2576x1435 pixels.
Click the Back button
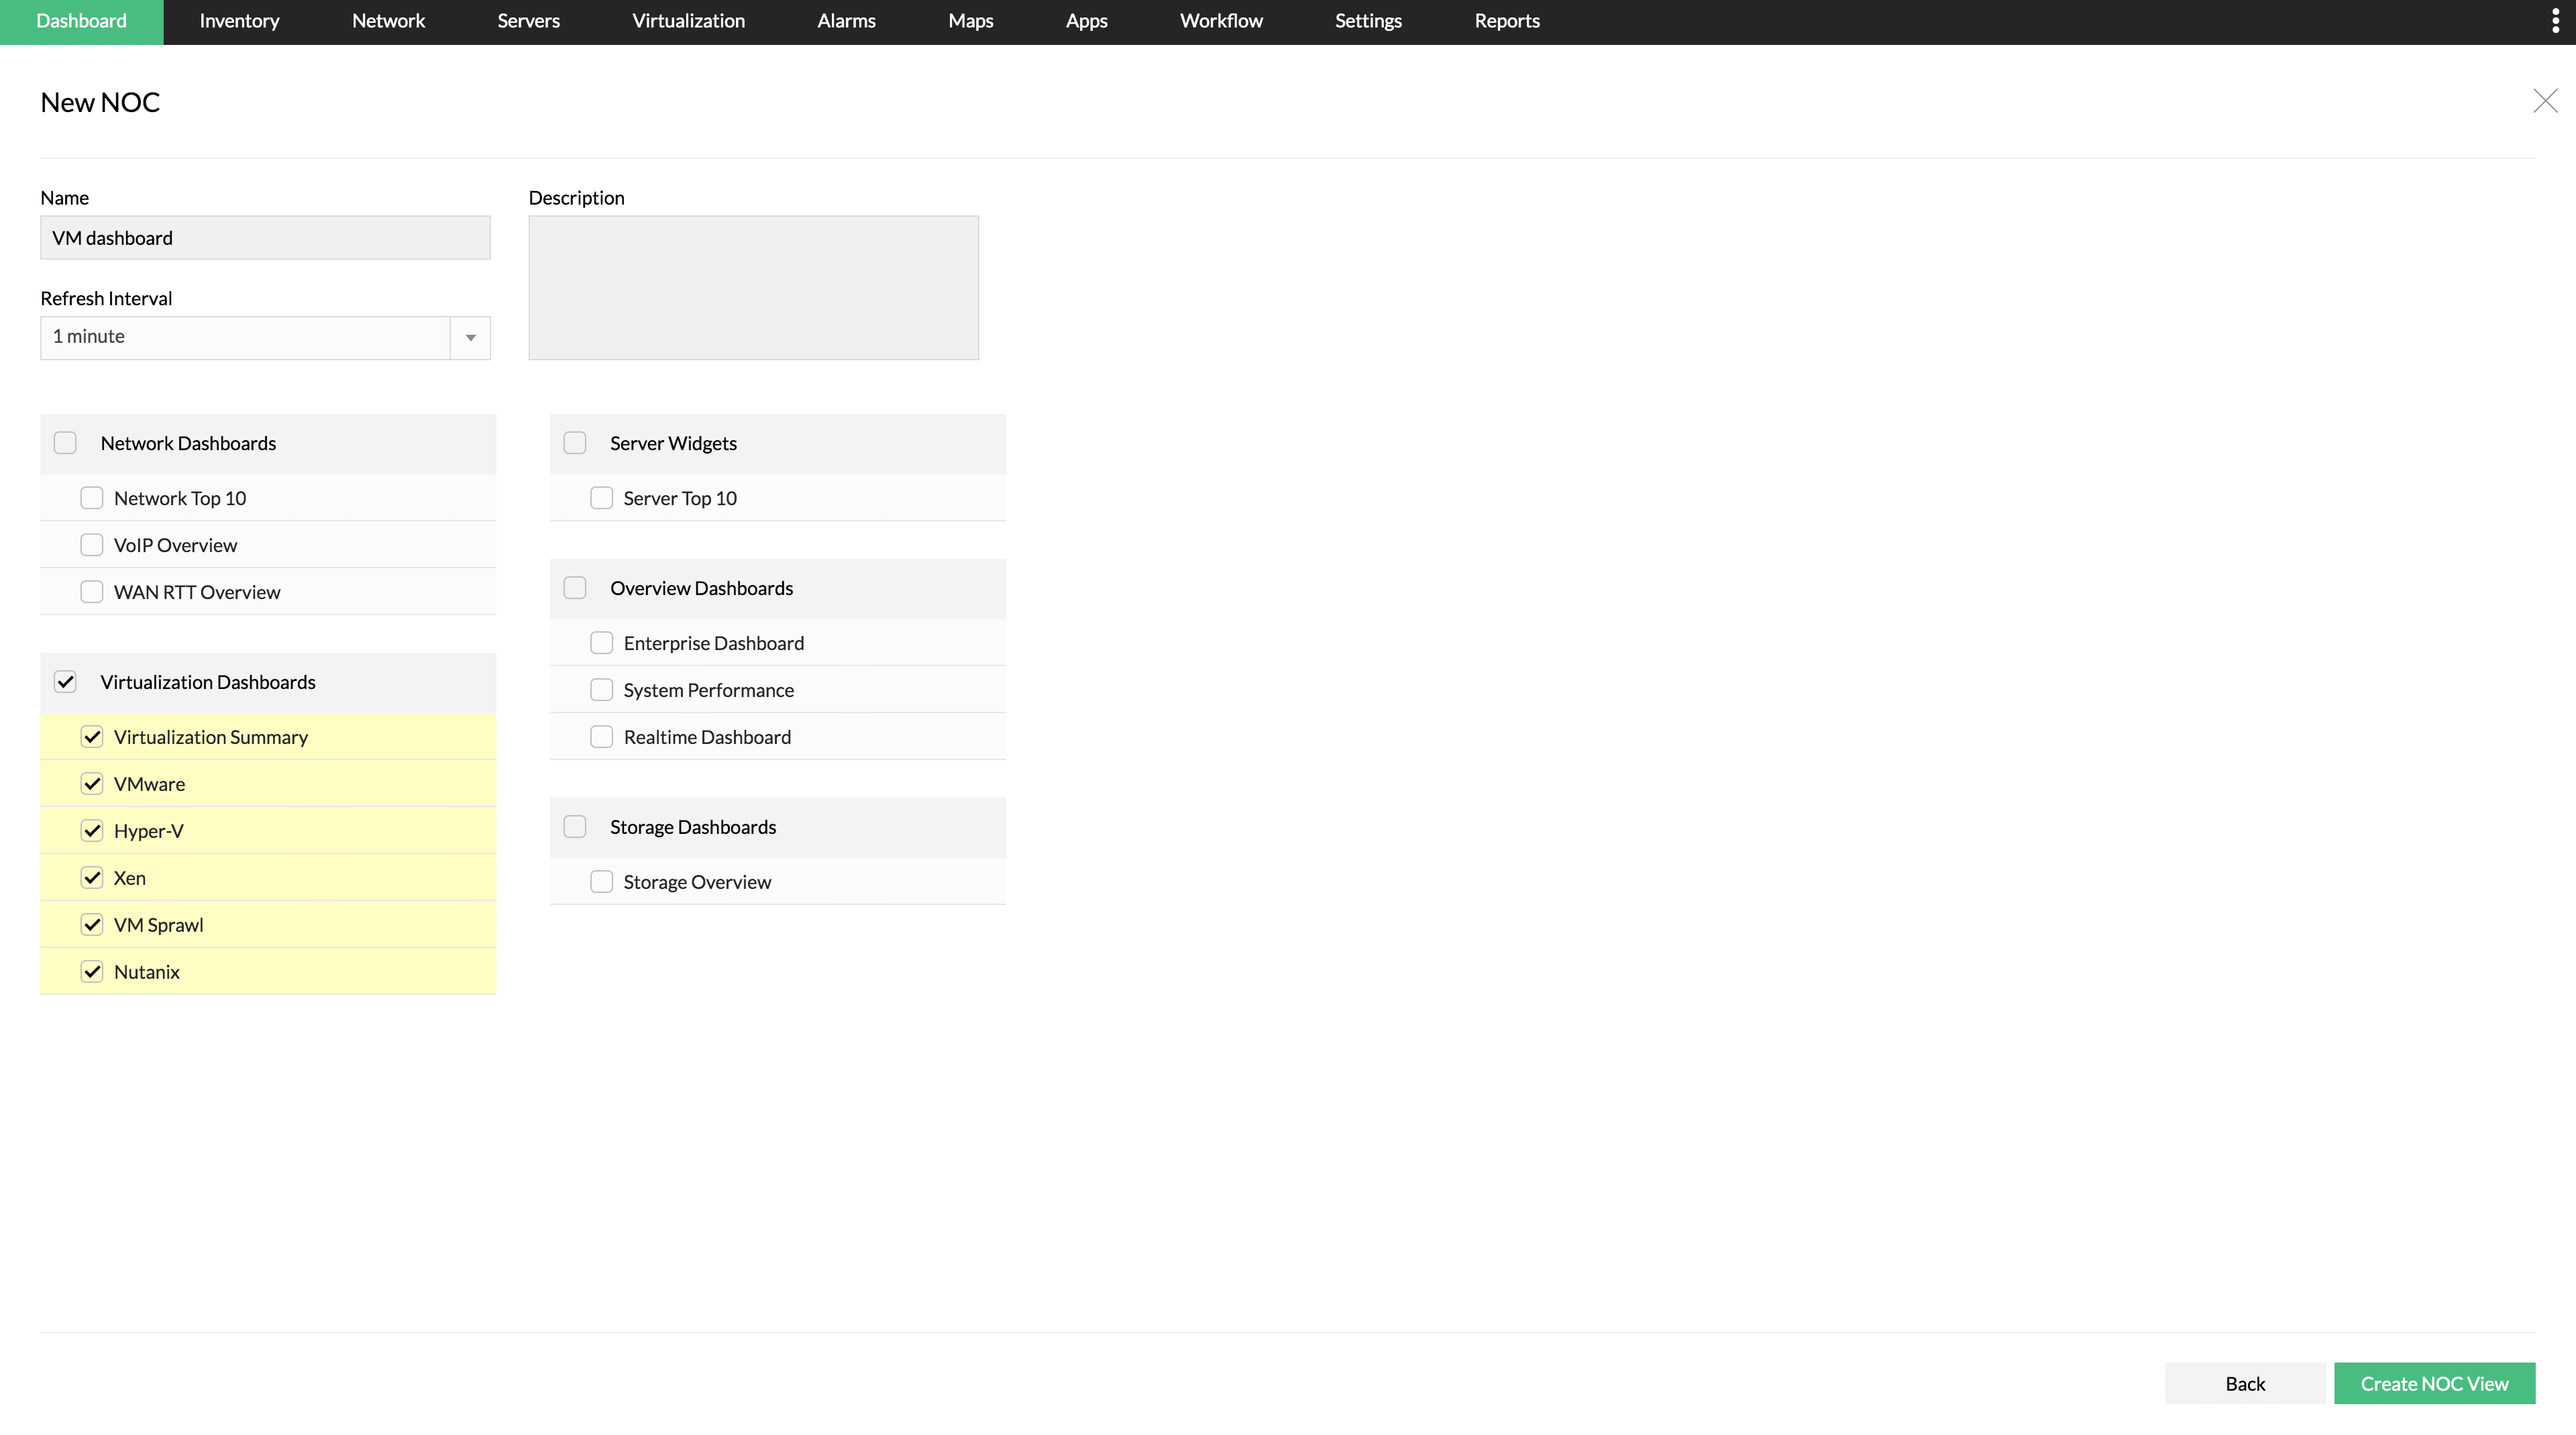[x=2245, y=1383]
